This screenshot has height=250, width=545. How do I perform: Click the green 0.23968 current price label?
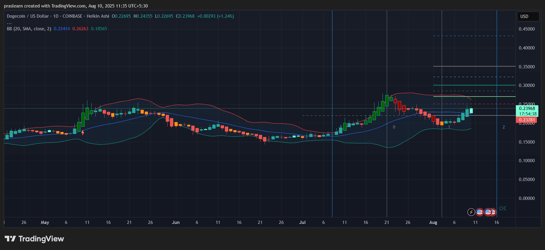(527, 109)
